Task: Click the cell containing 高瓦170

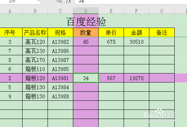Action: pos(35,60)
